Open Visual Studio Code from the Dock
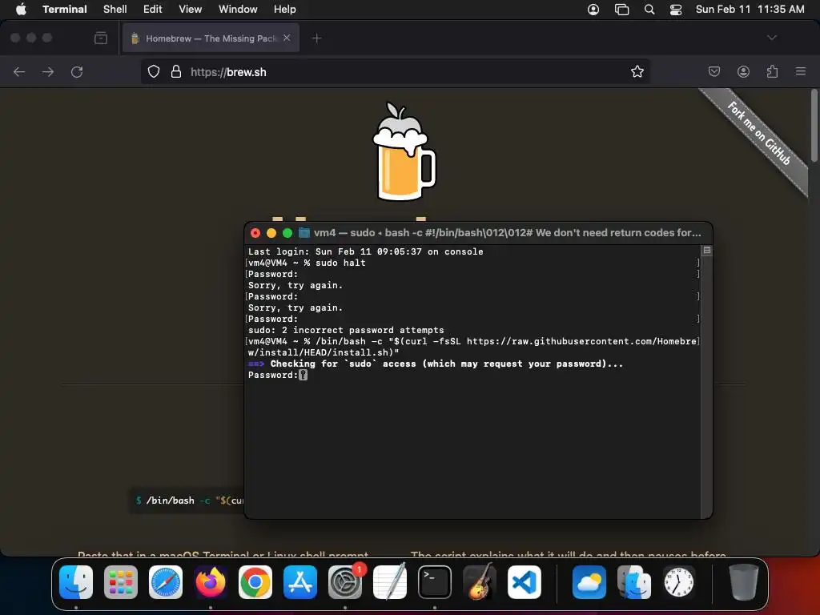This screenshot has height=615, width=820. tap(524, 582)
